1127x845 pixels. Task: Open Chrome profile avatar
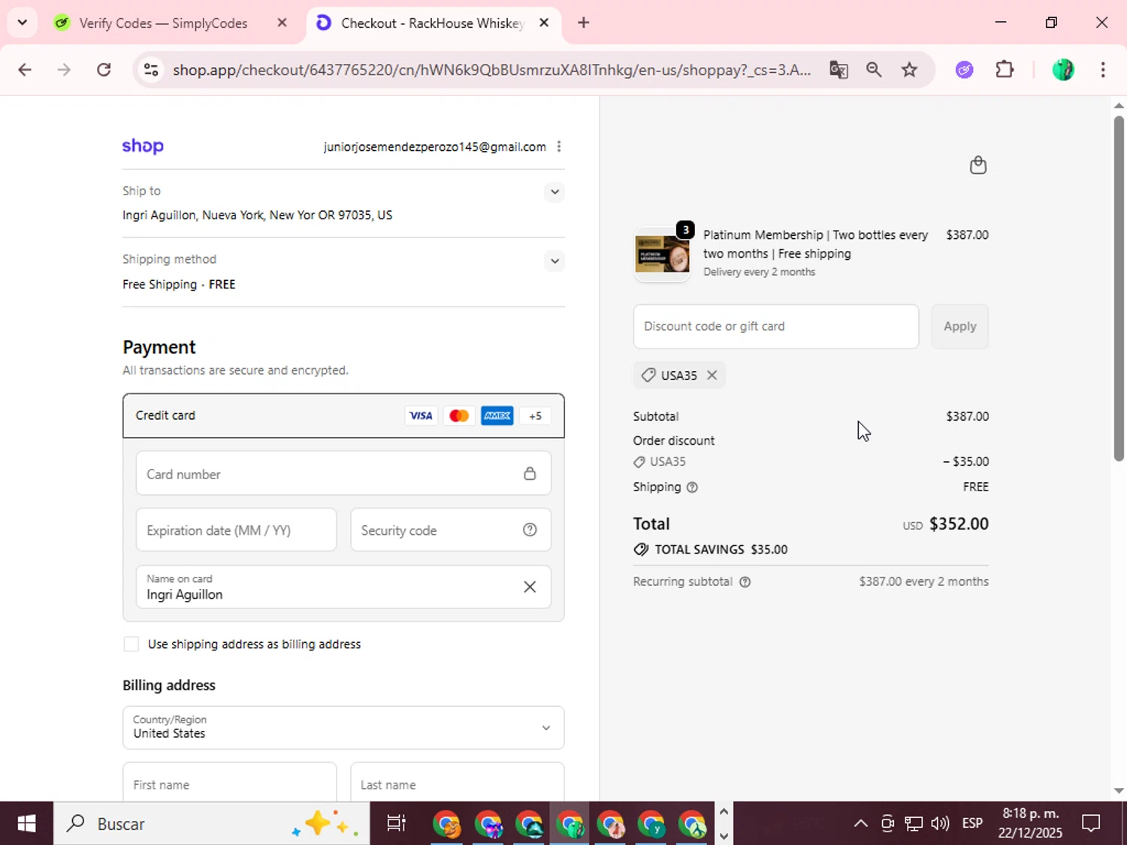(x=1063, y=70)
